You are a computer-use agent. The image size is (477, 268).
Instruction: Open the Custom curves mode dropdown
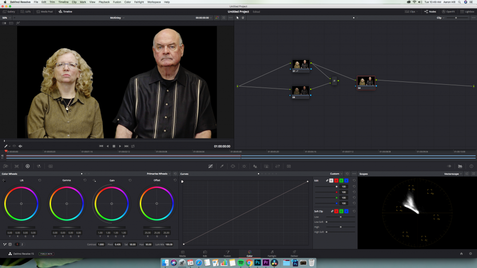[x=336, y=174]
